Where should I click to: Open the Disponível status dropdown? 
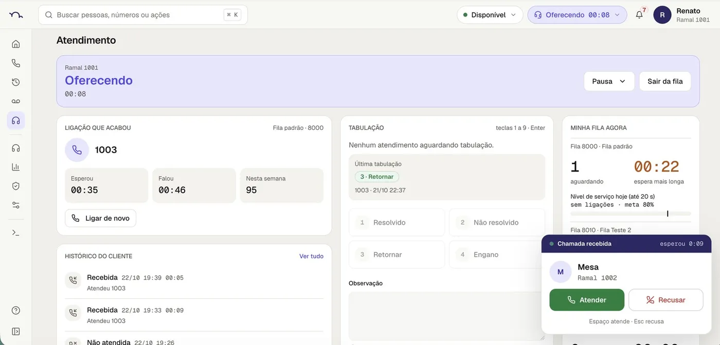pyautogui.click(x=490, y=15)
